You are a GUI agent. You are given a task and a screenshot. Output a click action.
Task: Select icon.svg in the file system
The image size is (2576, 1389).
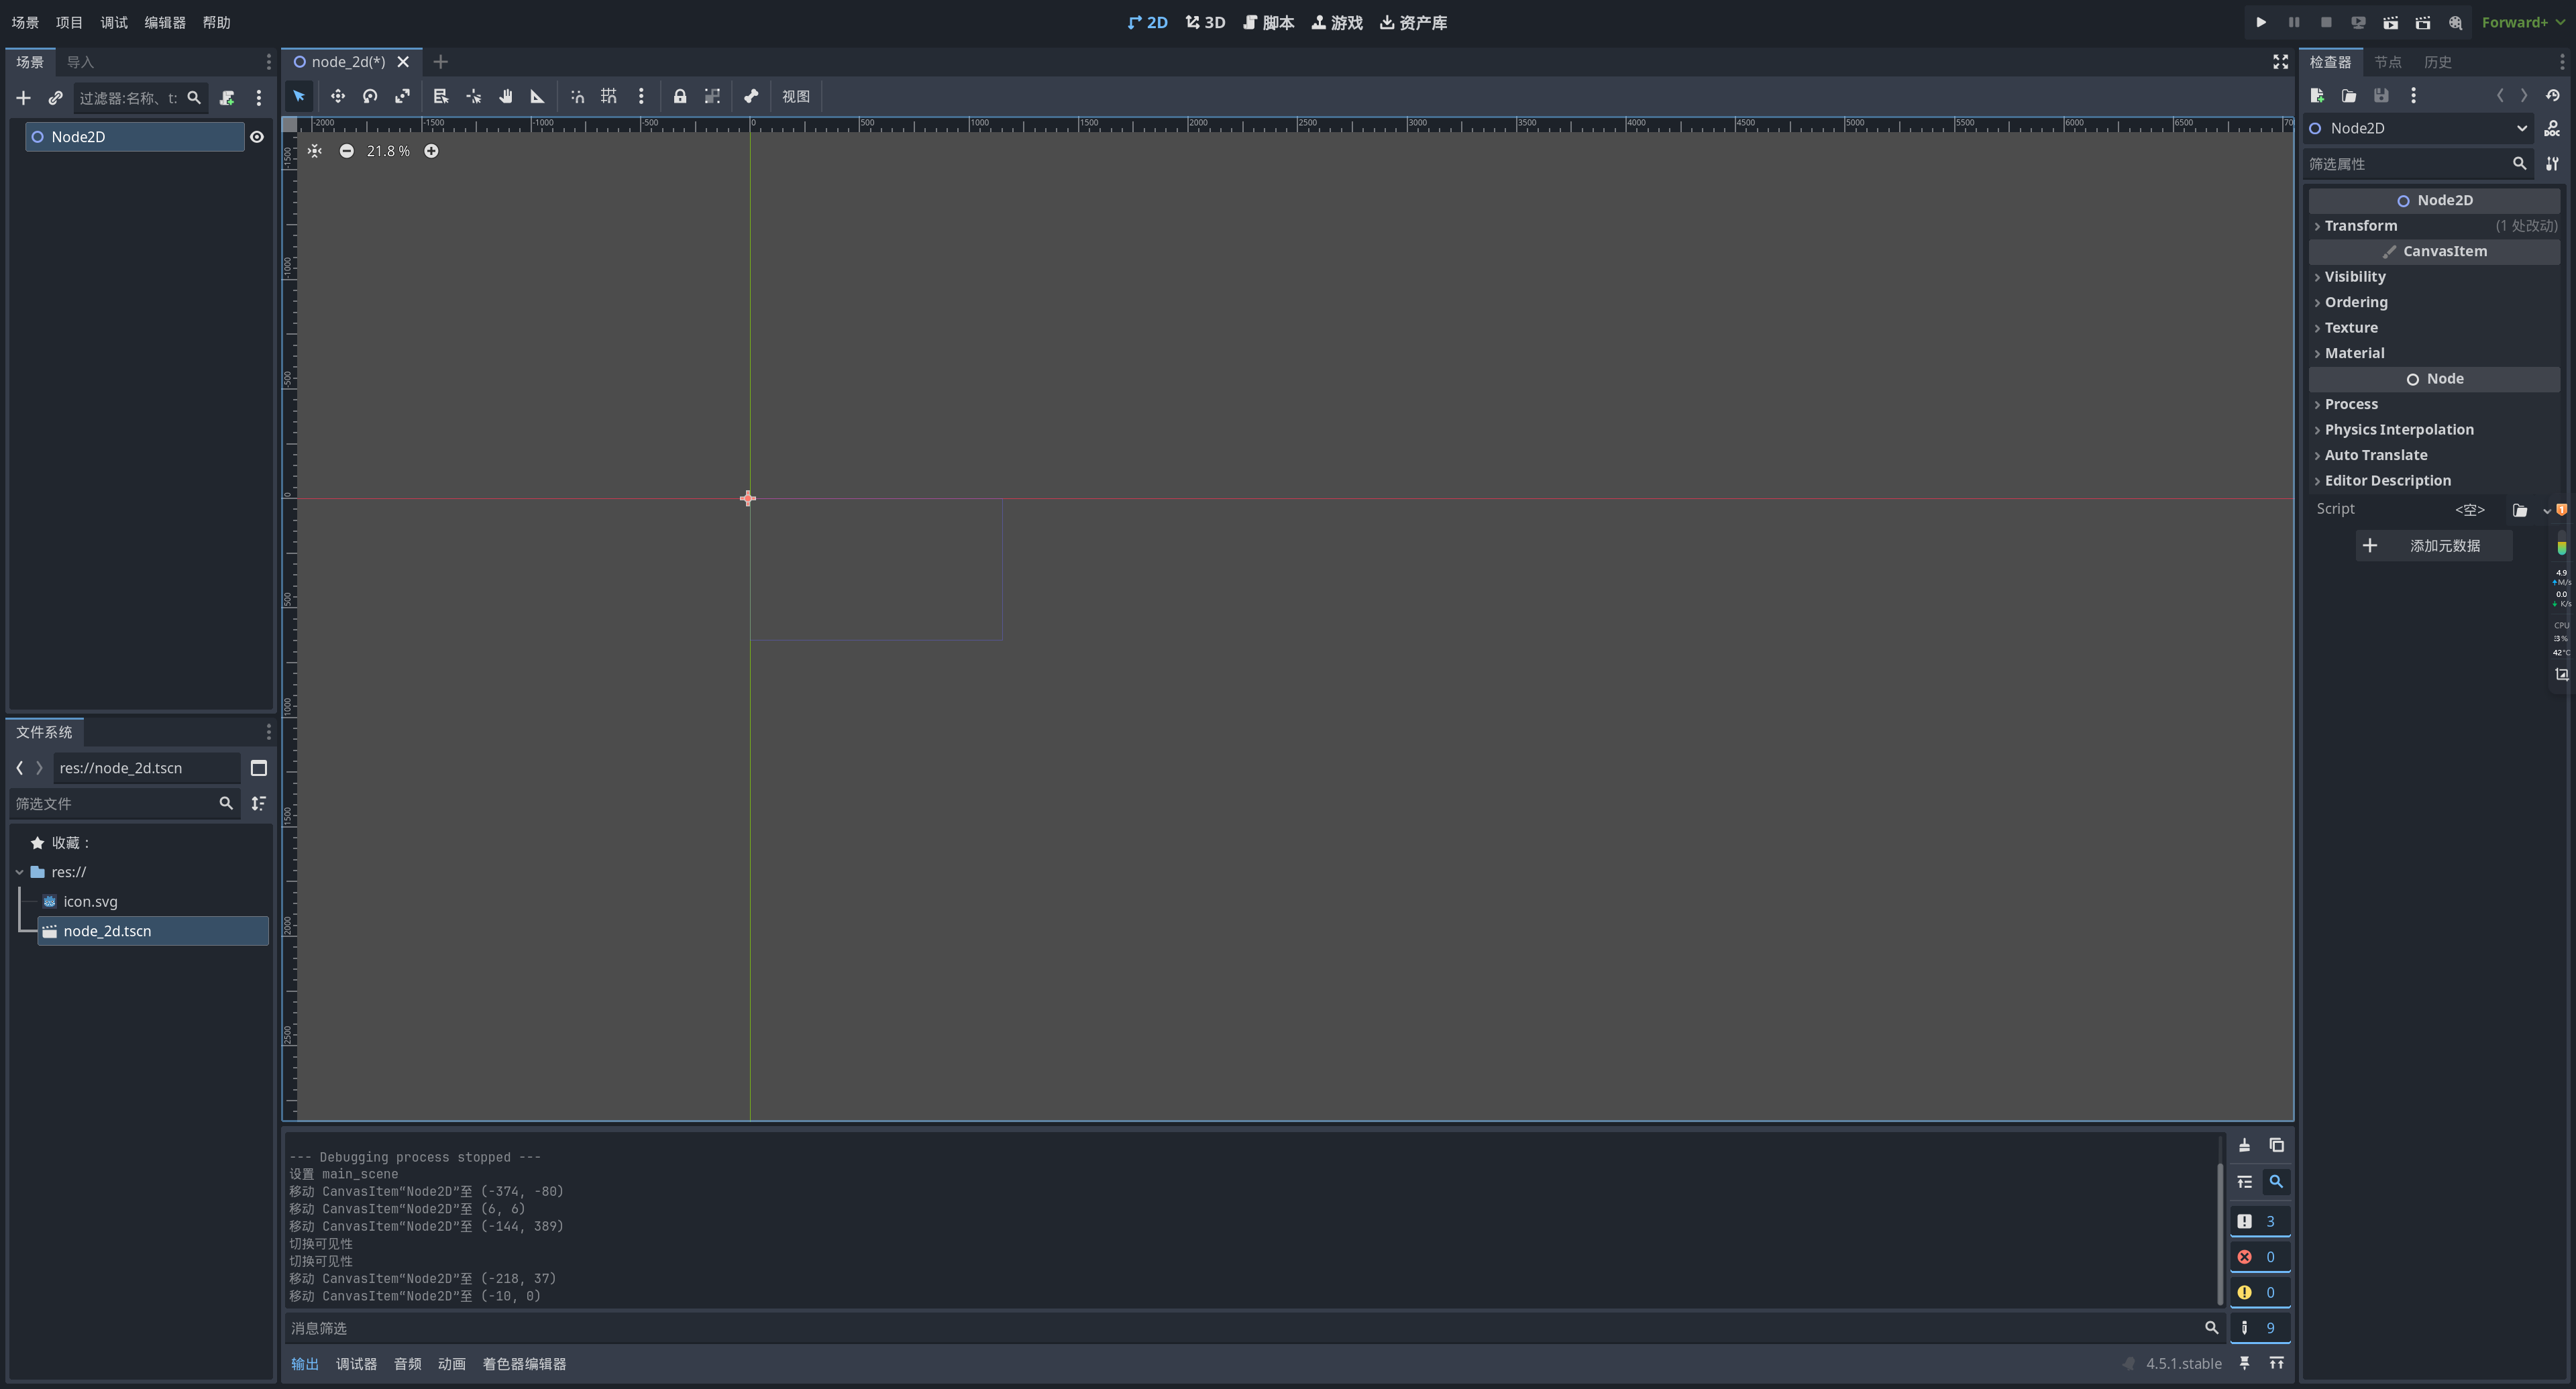point(90,901)
